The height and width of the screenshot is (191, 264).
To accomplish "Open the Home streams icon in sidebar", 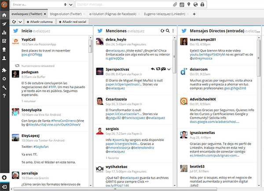I will click(4, 15).
